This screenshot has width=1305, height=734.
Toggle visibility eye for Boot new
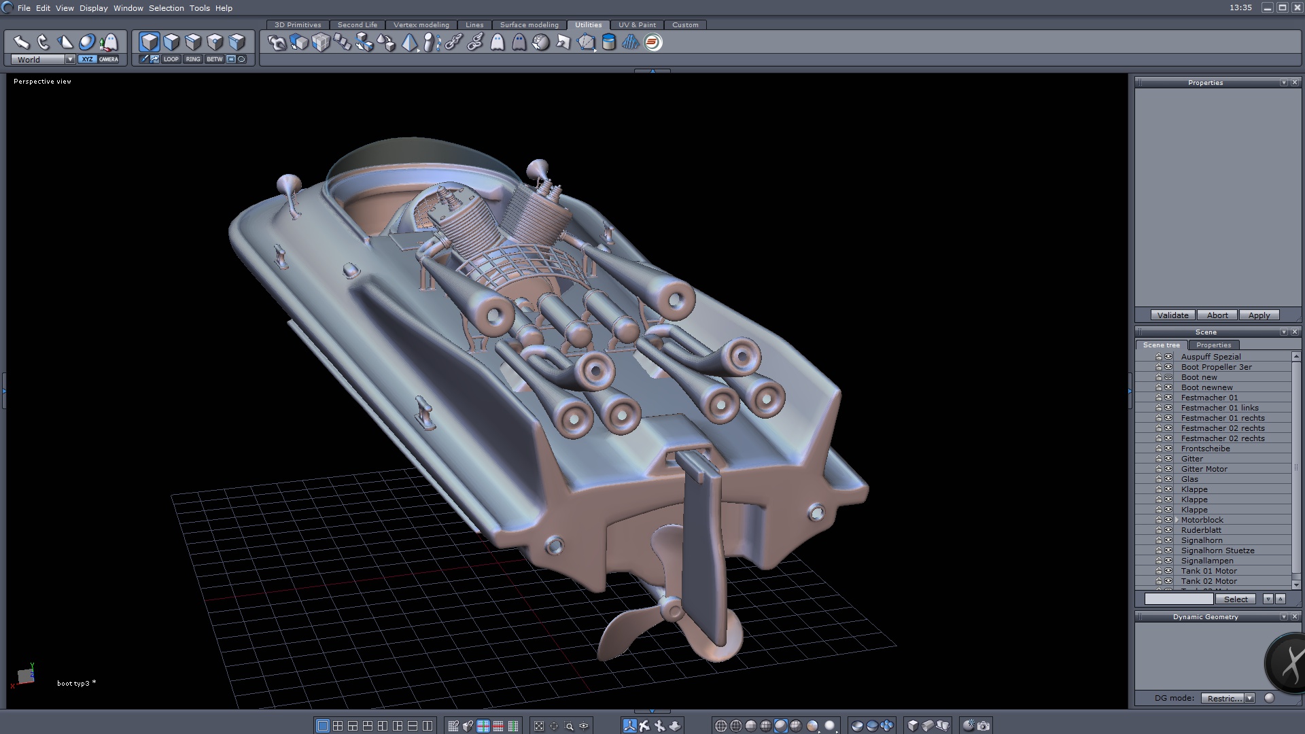coord(1168,377)
